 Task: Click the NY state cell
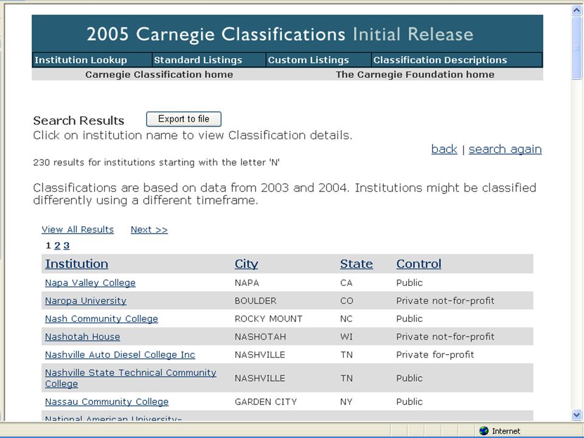click(x=346, y=402)
